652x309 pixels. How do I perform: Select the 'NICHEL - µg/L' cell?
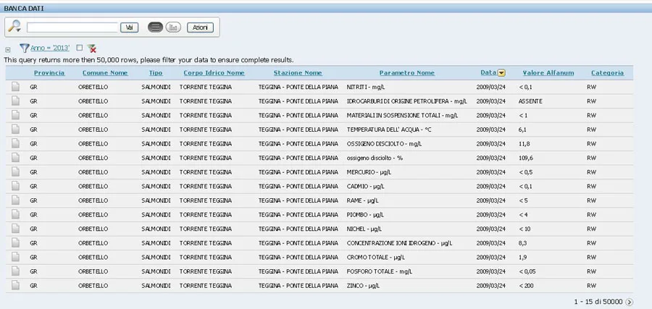coord(364,229)
